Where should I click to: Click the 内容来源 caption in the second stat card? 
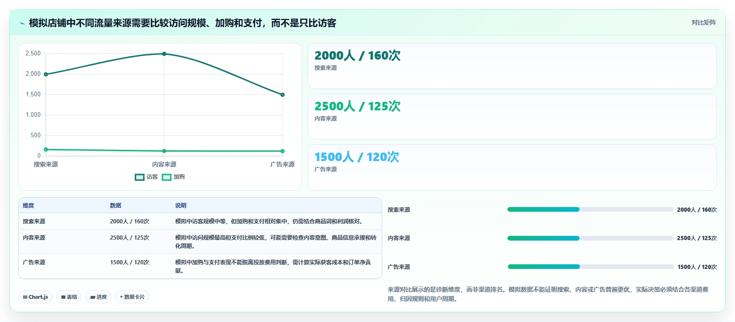point(325,119)
